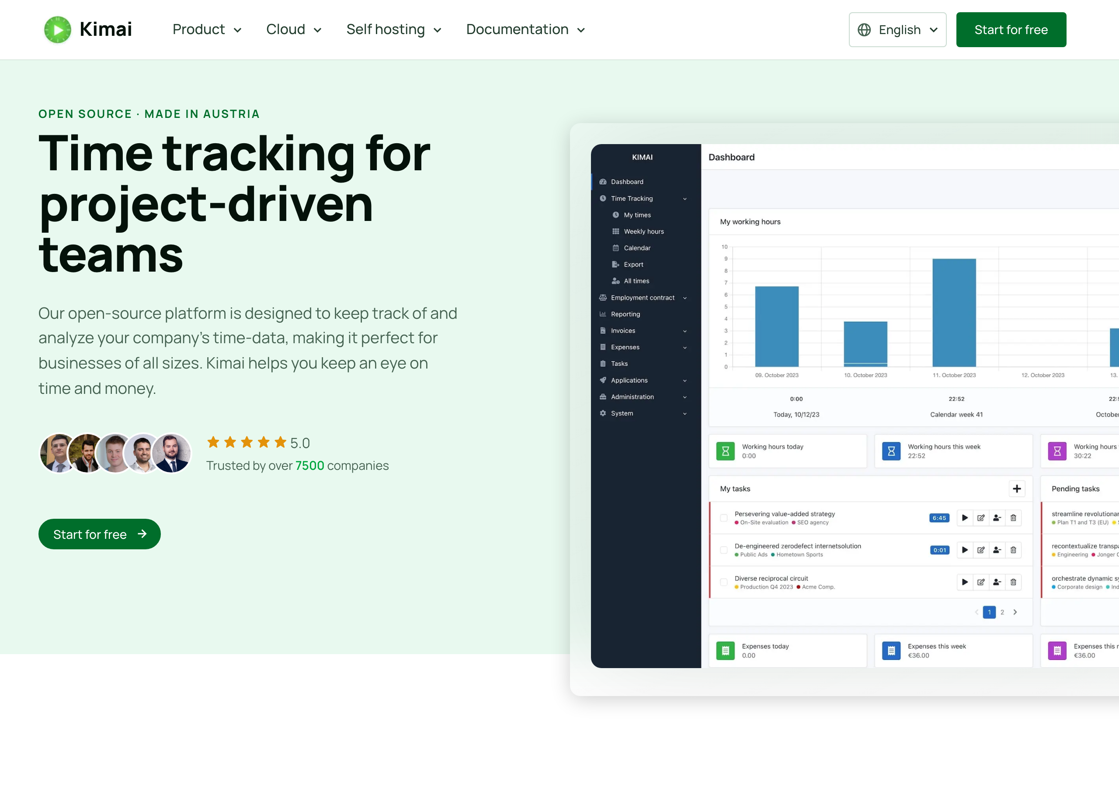The image size is (1119, 786).
Task: Expand the Invoices sidebar section
Action: [643, 331]
